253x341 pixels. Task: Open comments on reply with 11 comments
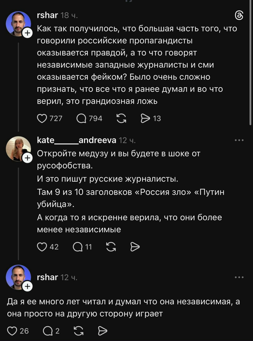point(78,247)
